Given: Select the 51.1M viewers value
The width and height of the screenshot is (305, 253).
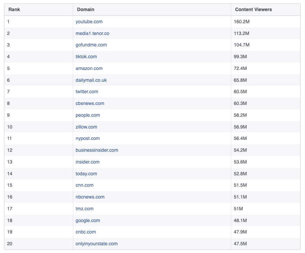Looking at the screenshot, I should [240, 197].
